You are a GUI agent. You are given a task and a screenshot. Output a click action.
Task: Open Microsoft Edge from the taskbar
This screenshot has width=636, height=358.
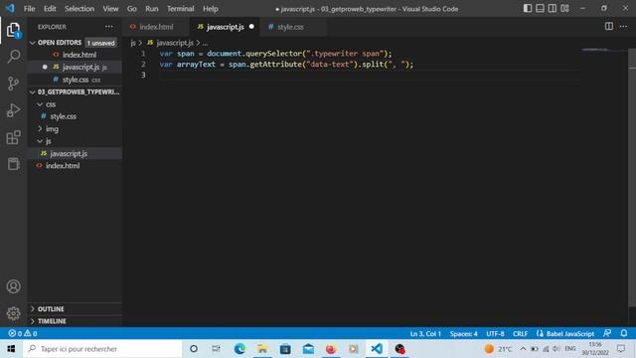click(239, 349)
